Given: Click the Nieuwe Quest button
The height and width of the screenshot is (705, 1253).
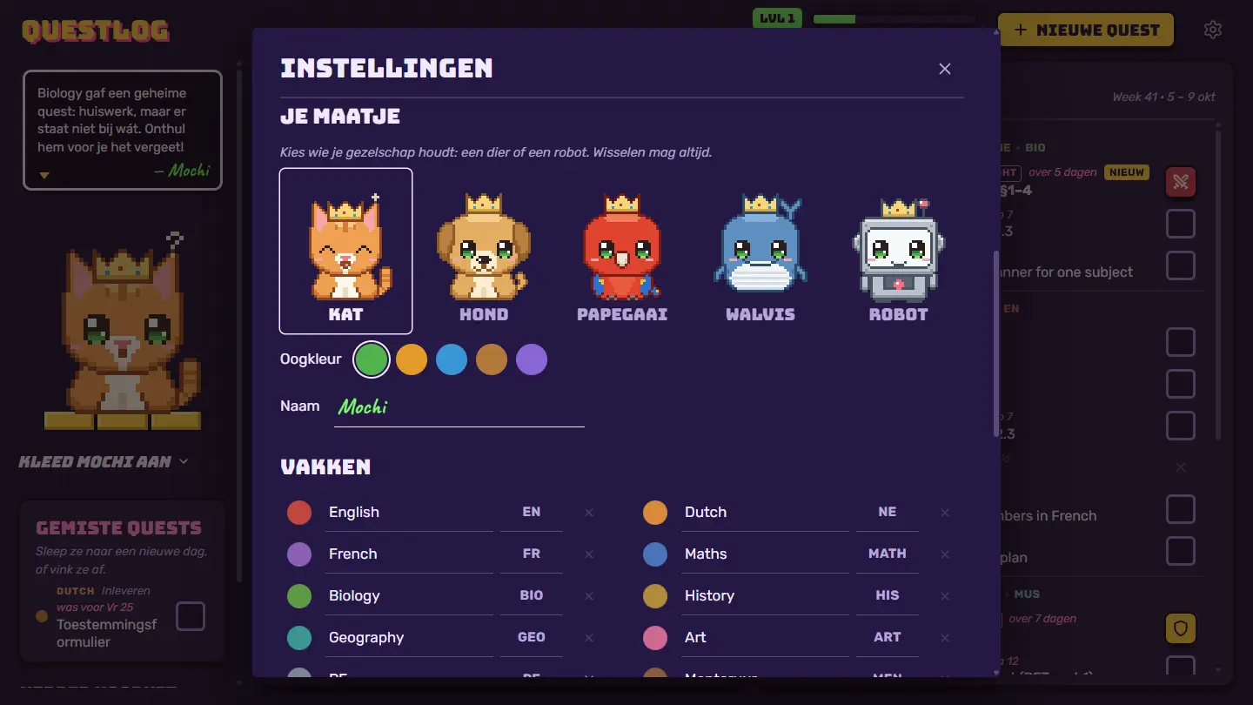Looking at the screenshot, I should pos(1086,30).
